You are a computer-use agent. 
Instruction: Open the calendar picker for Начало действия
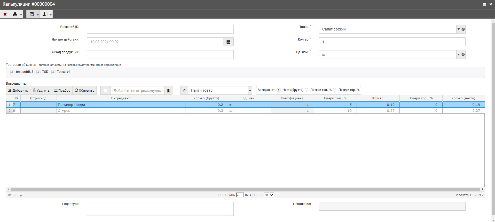[228, 42]
